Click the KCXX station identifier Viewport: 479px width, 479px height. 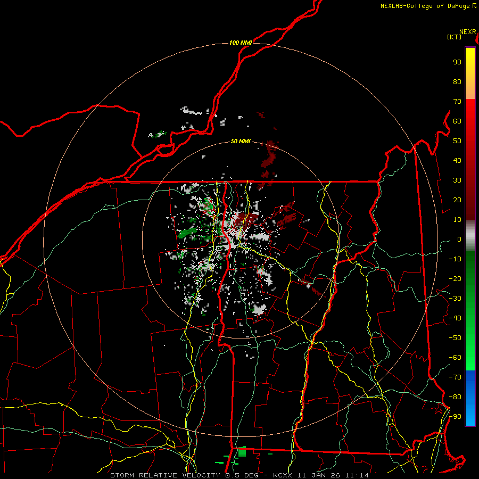click(283, 475)
